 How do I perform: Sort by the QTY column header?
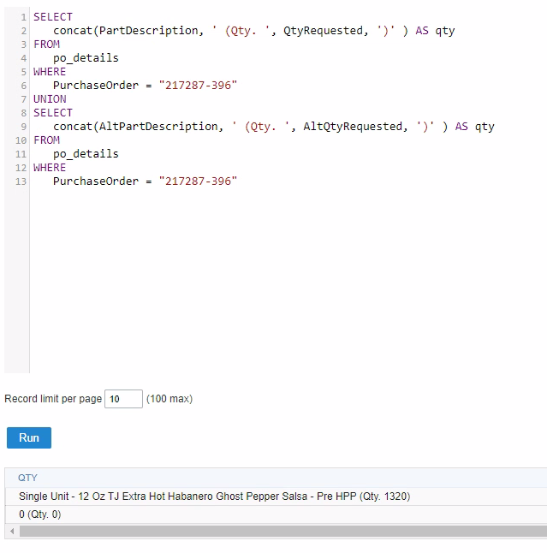27,478
